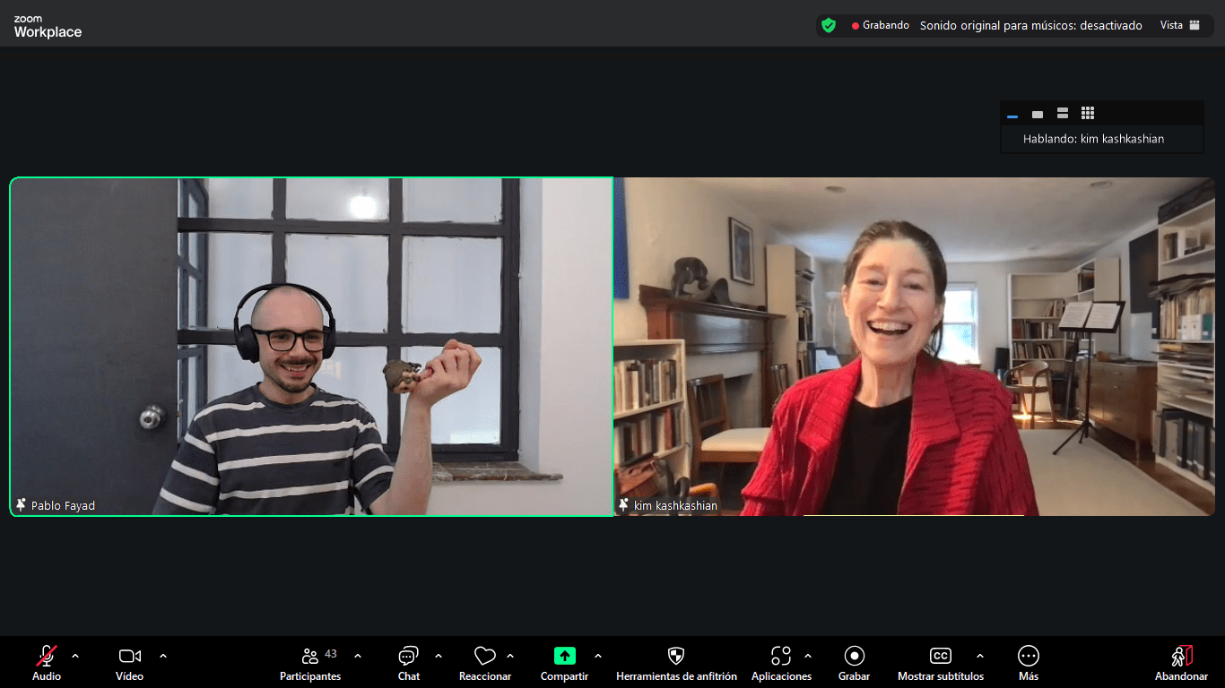Toggle Mostrar subtítulos captions
The height and width of the screenshot is (688, 1225).
point(940,657)
